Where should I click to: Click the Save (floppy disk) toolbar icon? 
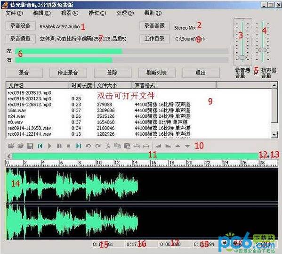coord(30,146)
